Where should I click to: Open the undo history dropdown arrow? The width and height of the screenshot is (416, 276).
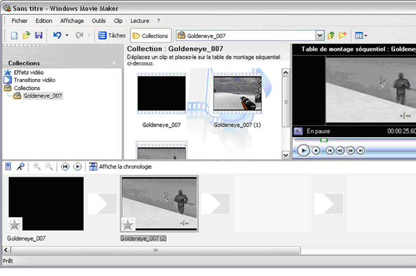point(67,35)
